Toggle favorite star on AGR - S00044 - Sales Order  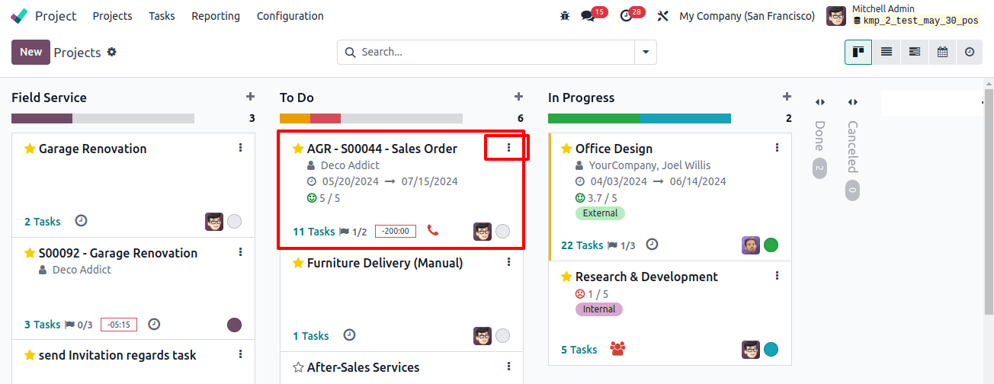point(298,149)
